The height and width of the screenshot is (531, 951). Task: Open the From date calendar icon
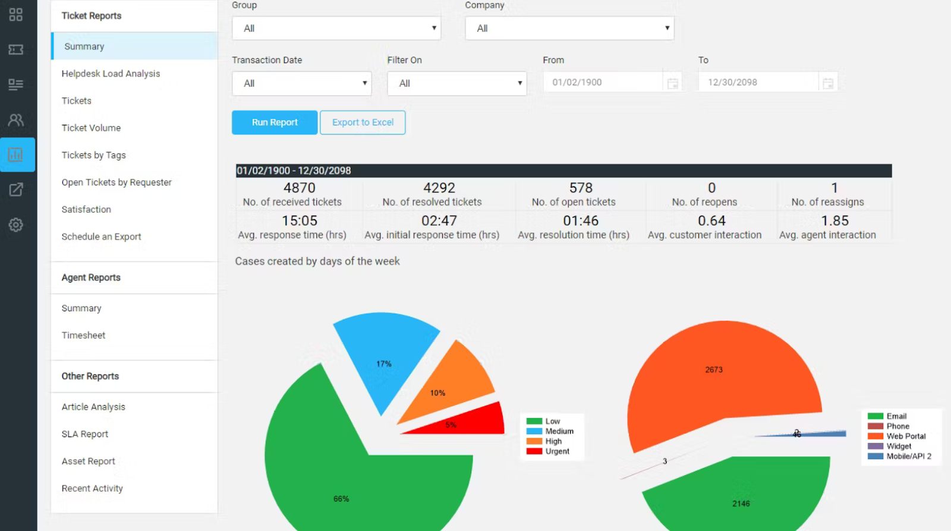coord(673,83)
